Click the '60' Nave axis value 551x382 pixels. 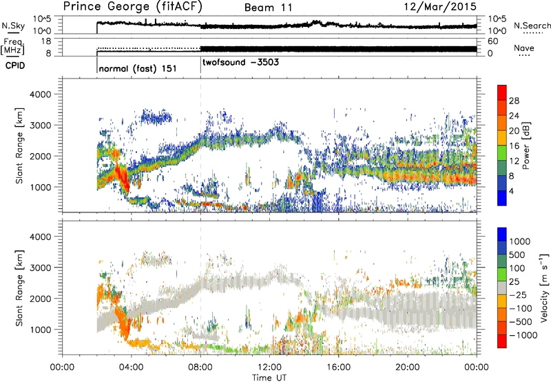[492, 41]
